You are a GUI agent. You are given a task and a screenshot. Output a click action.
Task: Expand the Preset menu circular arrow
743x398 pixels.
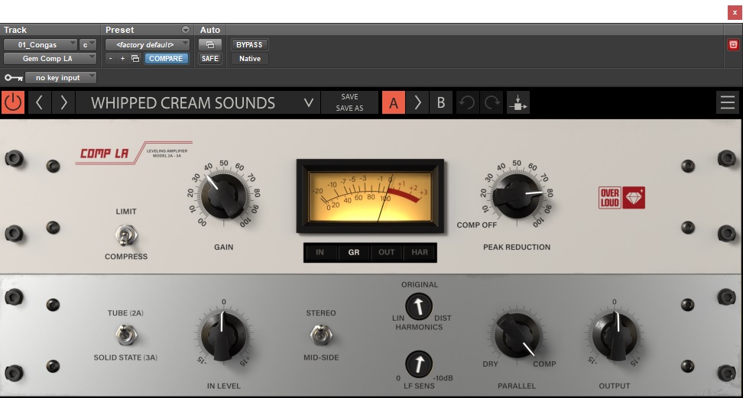[185, 30]
